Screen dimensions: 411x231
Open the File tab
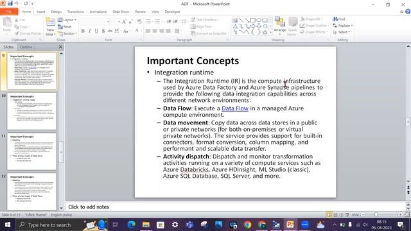click(x=9, y=12)
